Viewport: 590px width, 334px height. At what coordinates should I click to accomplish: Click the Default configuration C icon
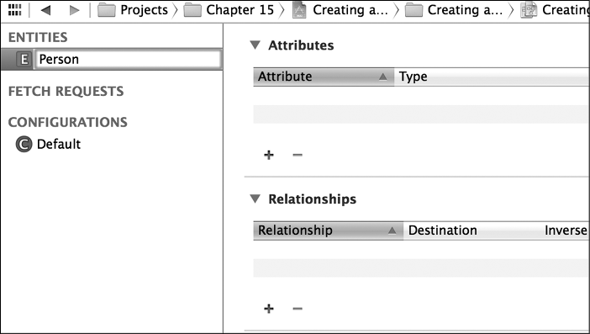(x=24, y=144)
